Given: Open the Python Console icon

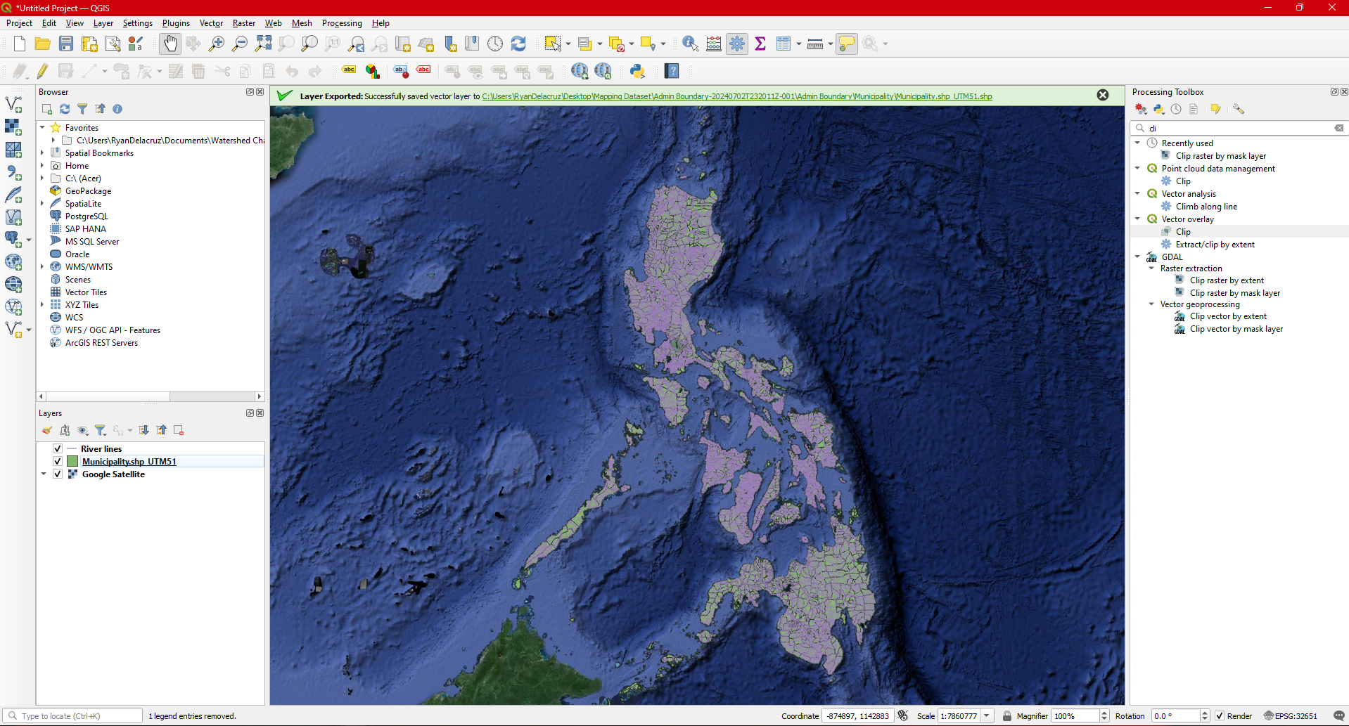Looking at the screenshot, I should pyautogui.click(x=637, y=71).
